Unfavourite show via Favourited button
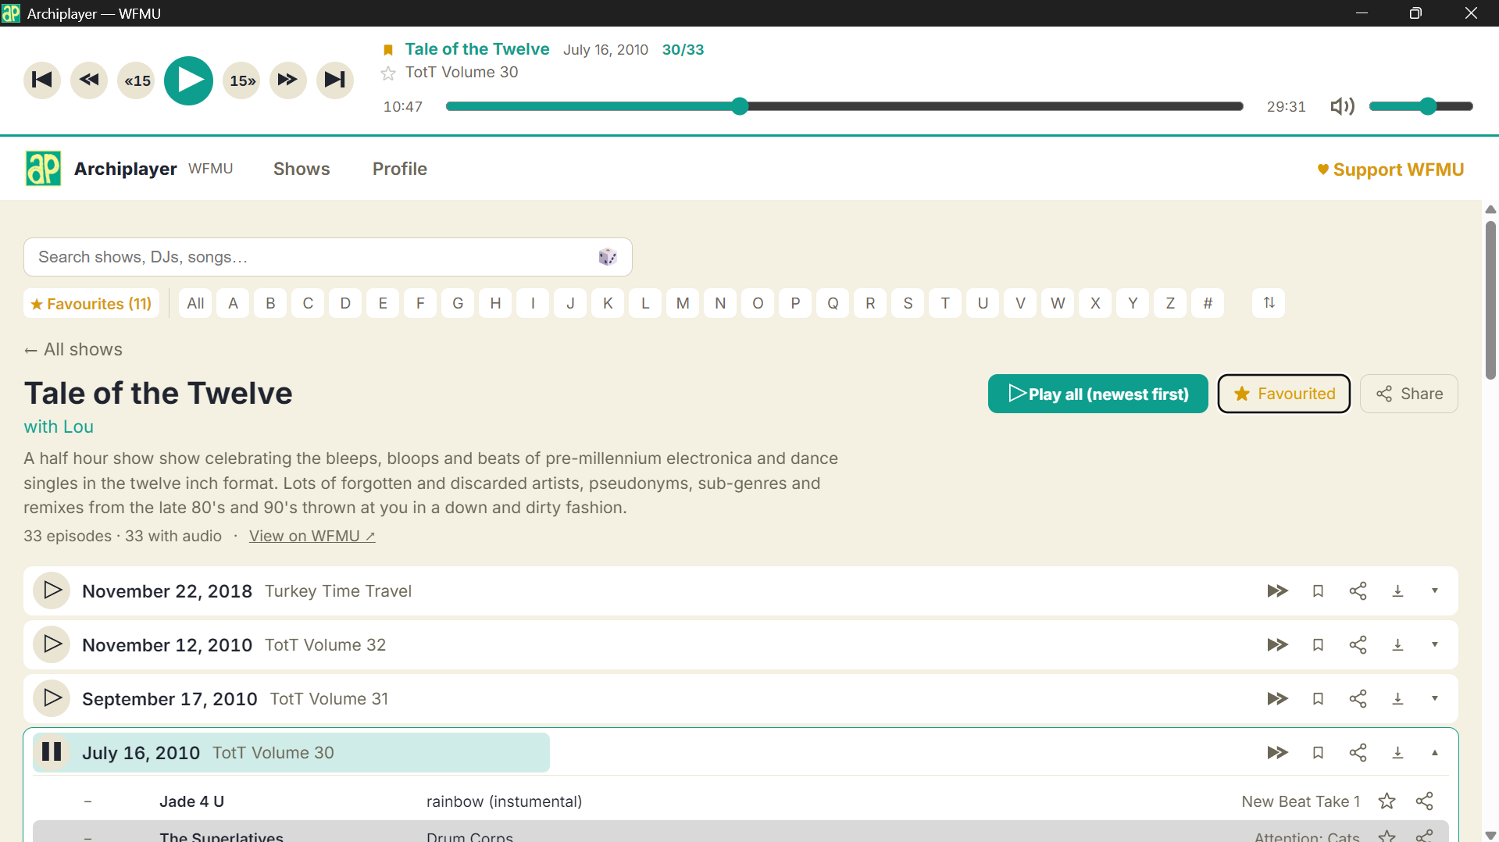This screenshot has height=842, width=1499. tap(1284, 394)
